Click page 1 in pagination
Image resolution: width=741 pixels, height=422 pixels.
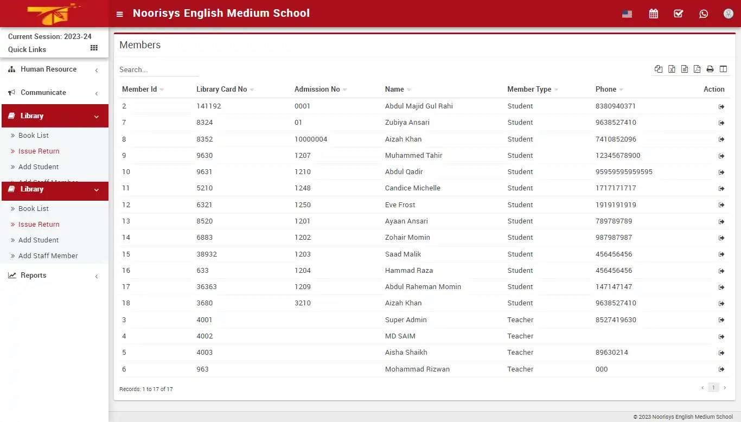click(x=713, y=387)
